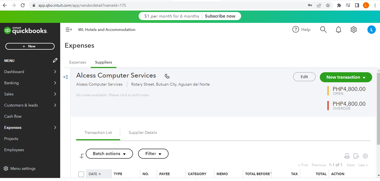Open Sales in the left menu

coord(9,94)
